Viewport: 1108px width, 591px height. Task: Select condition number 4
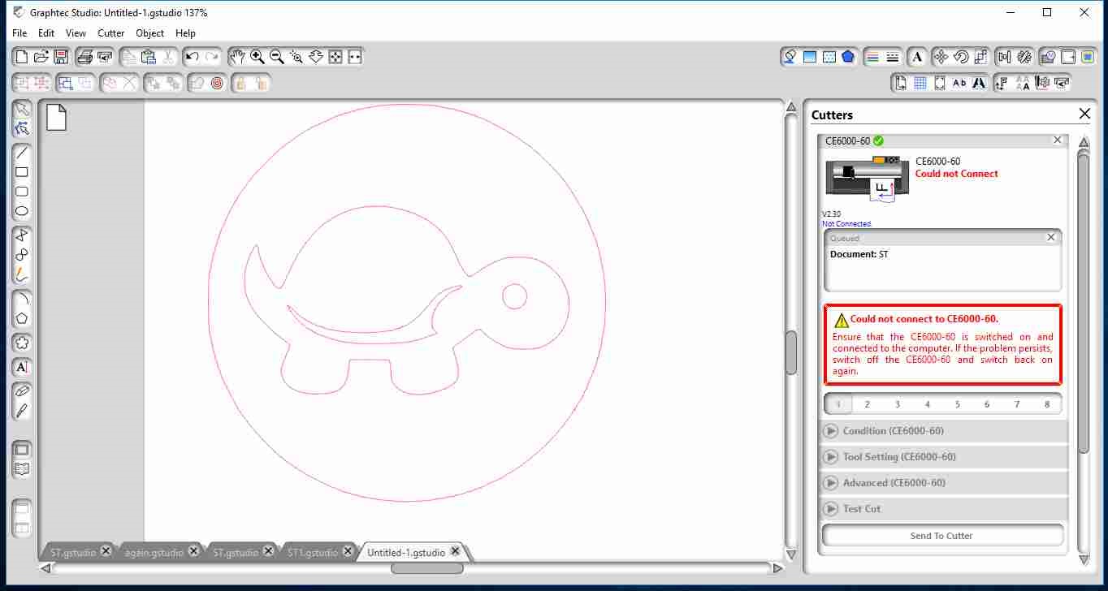click(928, 404)
